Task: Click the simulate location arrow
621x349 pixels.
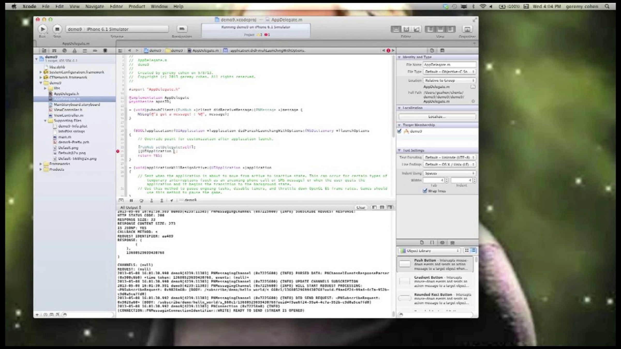Action: (x=172, y=200)
